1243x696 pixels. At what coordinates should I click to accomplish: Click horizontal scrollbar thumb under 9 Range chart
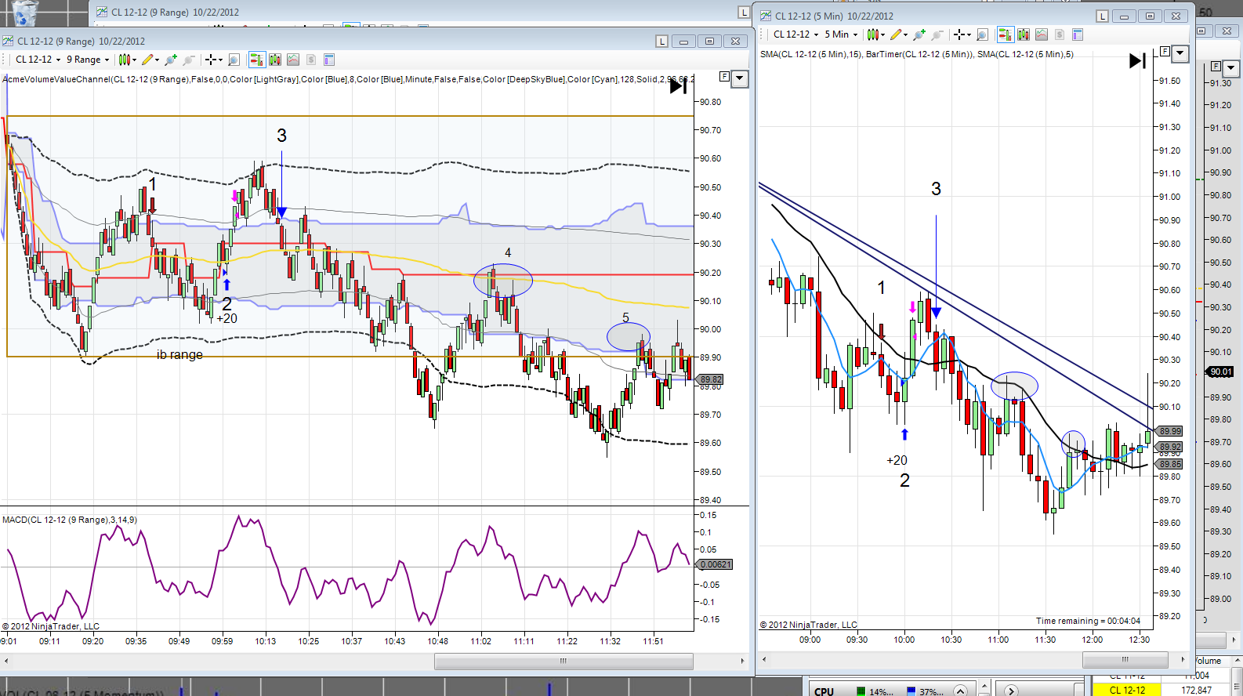click(564, 661)
